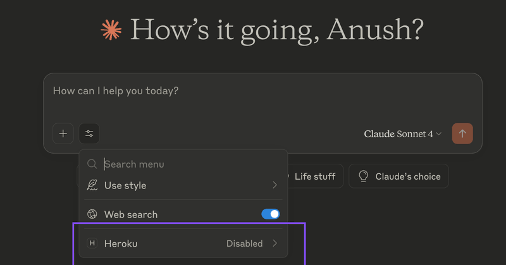Screen dimensions: 506x265
Task: Open the Claude Sonnet 4 model dropdown
Action: (402, 133)
